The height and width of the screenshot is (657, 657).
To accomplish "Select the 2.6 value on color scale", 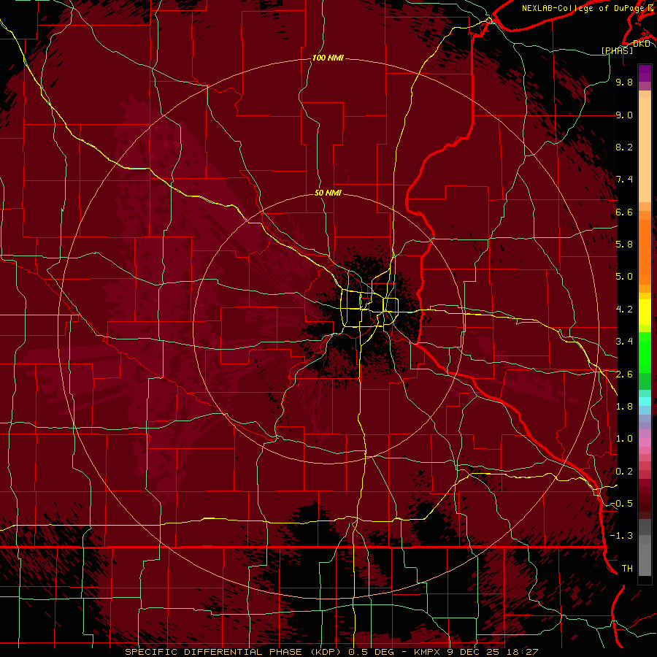I will click(x=624, y=374).
